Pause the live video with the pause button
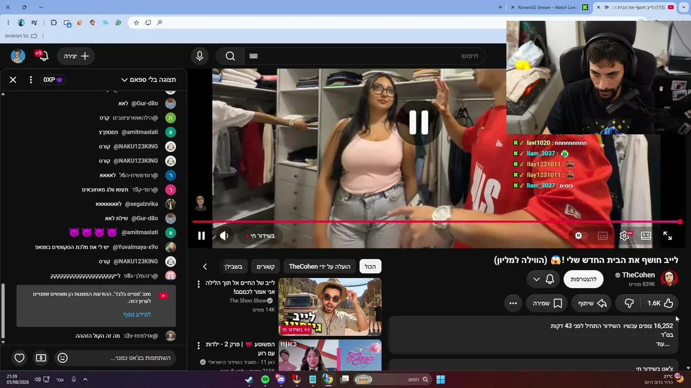Screen dimensions: 691x388 tap(201, 235)
